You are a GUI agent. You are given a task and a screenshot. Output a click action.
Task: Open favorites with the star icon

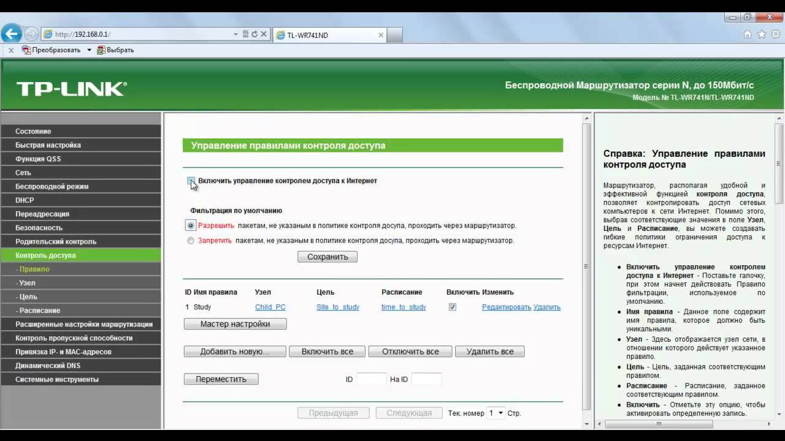[761, 34]
